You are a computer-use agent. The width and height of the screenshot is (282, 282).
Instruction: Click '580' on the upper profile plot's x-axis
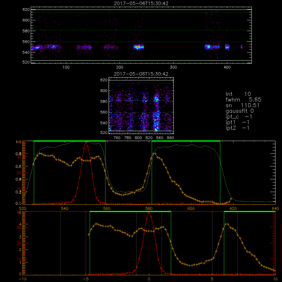point(149,209)
